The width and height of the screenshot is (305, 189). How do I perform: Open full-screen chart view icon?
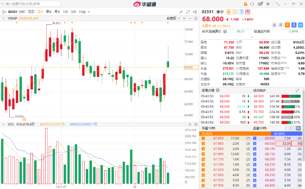click(x=188, y=12)
